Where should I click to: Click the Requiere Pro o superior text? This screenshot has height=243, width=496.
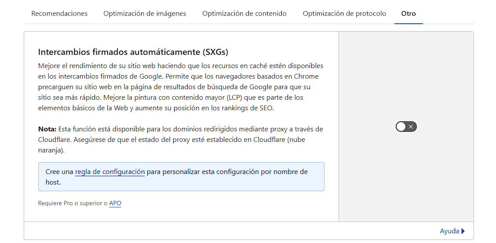point(73,203)
